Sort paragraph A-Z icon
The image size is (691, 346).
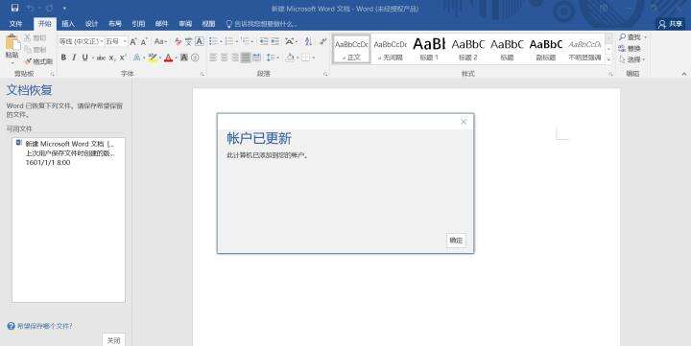pos(308,41)
